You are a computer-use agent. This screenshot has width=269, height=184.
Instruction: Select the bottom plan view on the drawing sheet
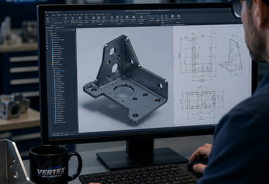click(x=201, y=100)
